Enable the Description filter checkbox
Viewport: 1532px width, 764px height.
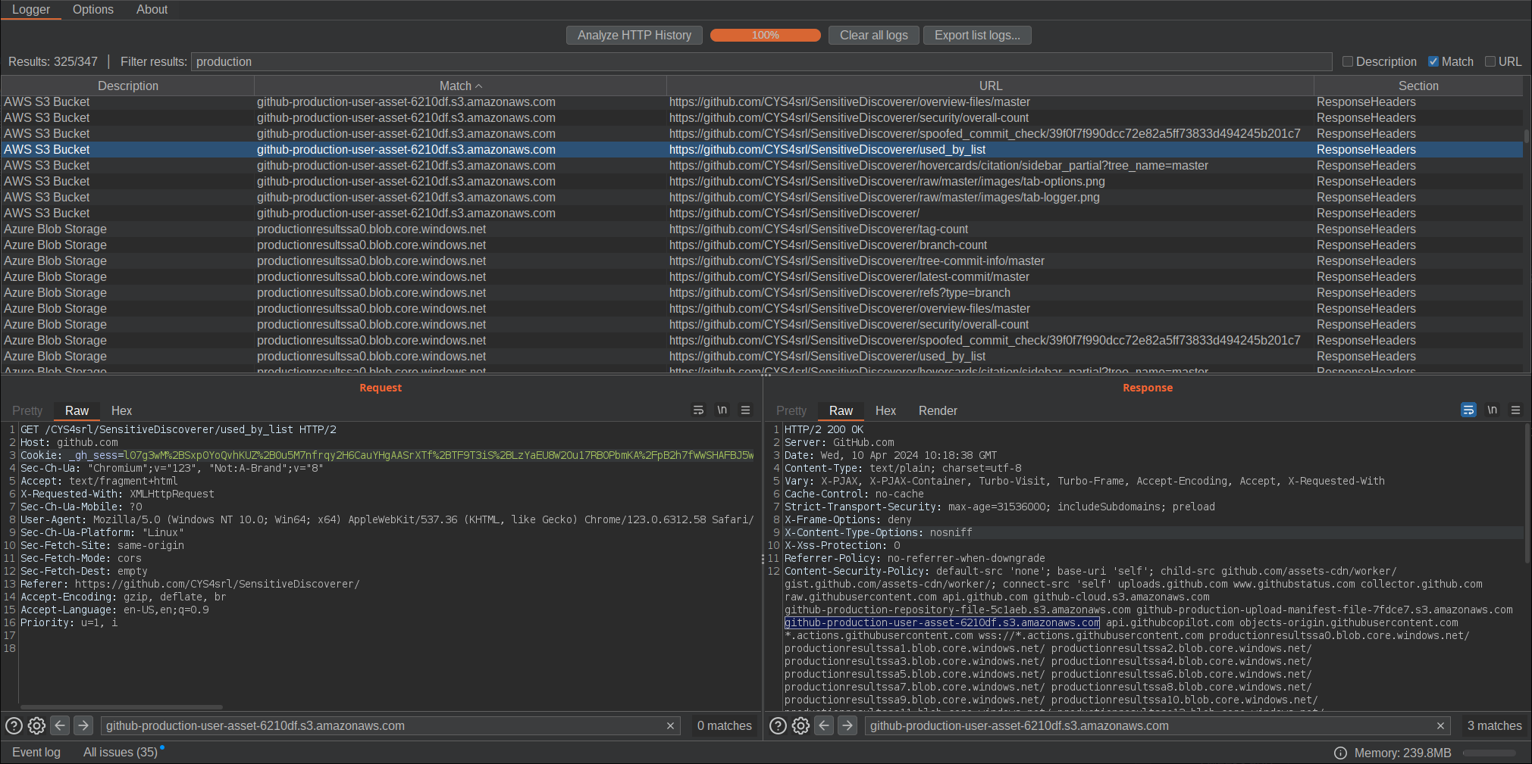point(1348,62)
